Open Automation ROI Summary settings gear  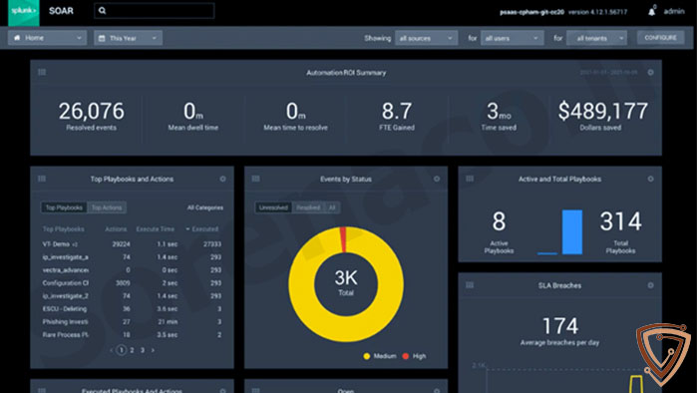(x=650, y=72)
